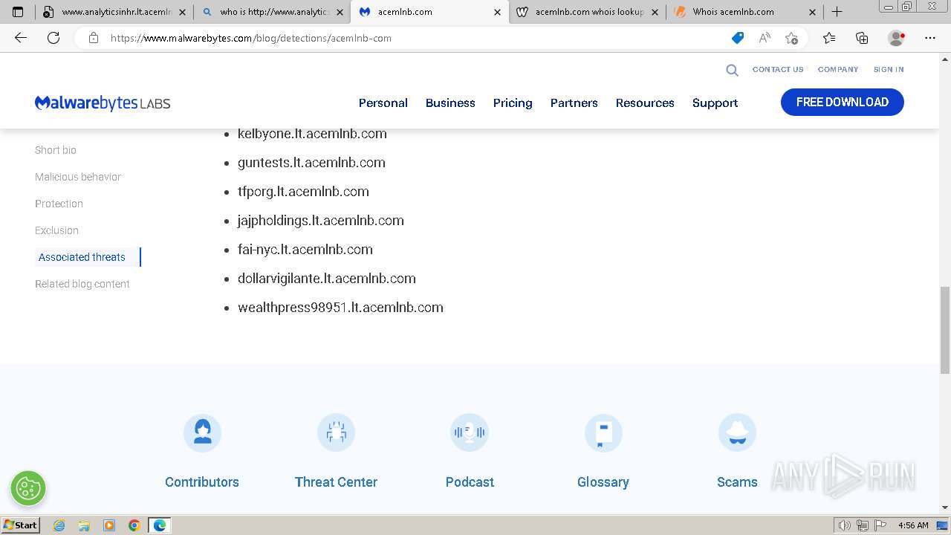Jump to Malicious behavior section
This screenshot has height=535, width=951.
pos(78,177)
